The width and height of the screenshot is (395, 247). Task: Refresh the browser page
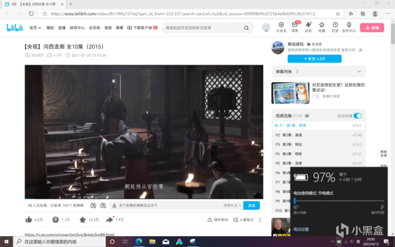click(x=31, y=14)
